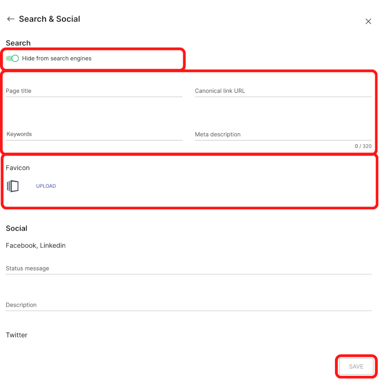This screenshot has width=384, height=385.
Task: Click the Search & Social panel title
Action: click(50, 19)
